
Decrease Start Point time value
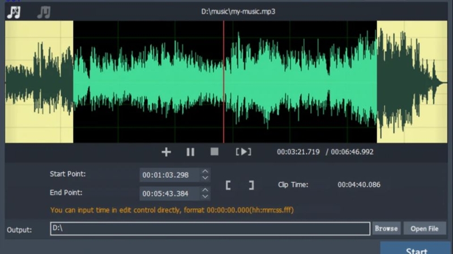coord(205,178)
